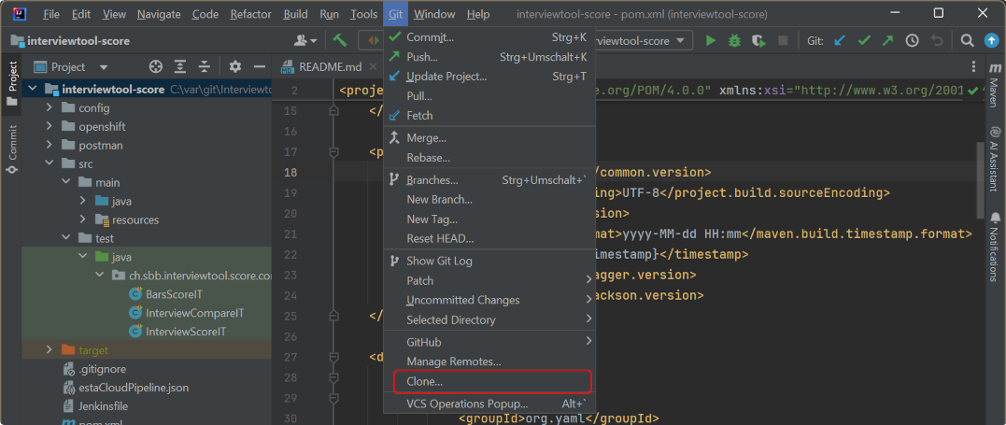
Task: Open Uncommitted Changes submenu
Action: (x=489, y=300)
